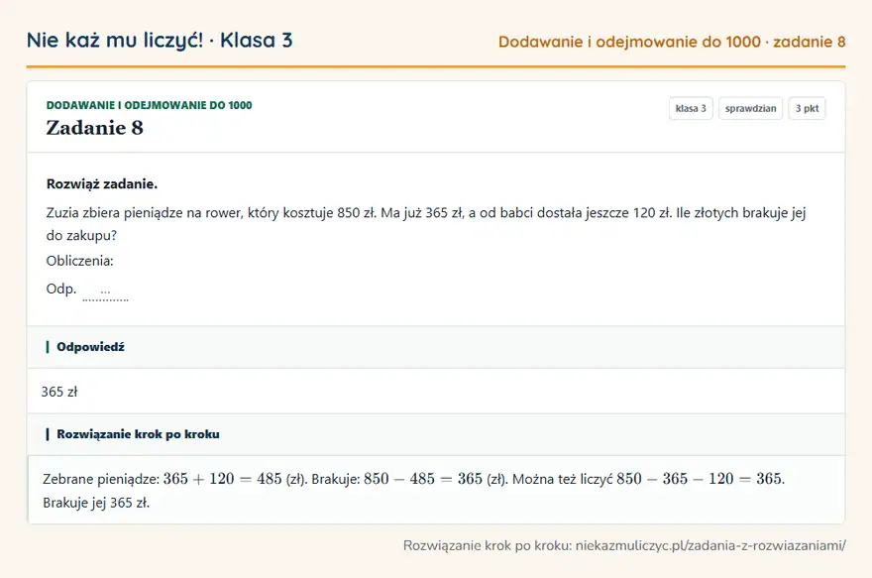Click the 'Zadanie 8' heading
872x578 pixels.
(x=94, y=128)
